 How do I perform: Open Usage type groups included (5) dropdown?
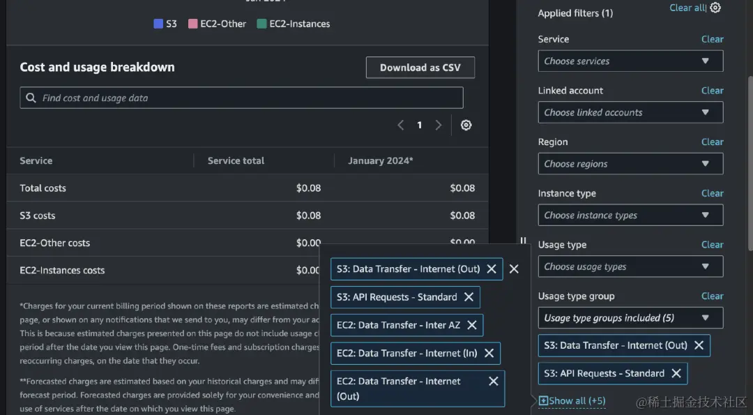630,318
